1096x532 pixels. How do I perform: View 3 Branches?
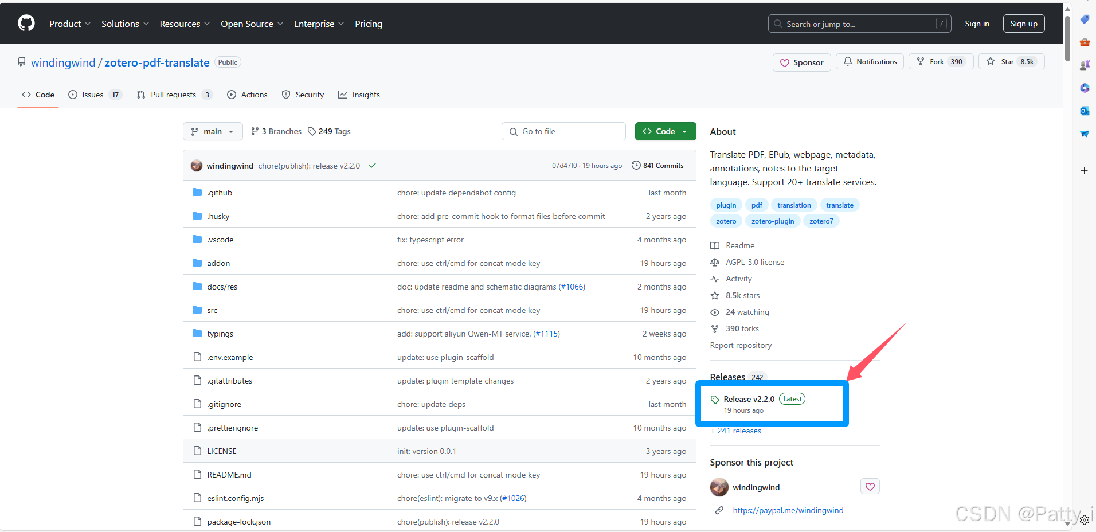click(276, 131)
